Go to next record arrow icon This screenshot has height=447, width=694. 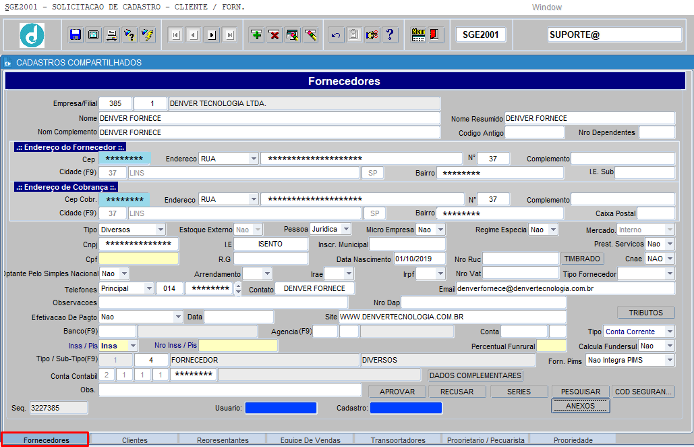click(212, 35)
